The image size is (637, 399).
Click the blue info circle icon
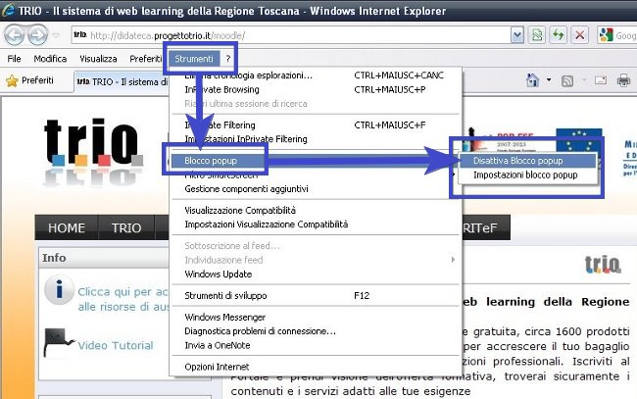(x=60, y=290)
